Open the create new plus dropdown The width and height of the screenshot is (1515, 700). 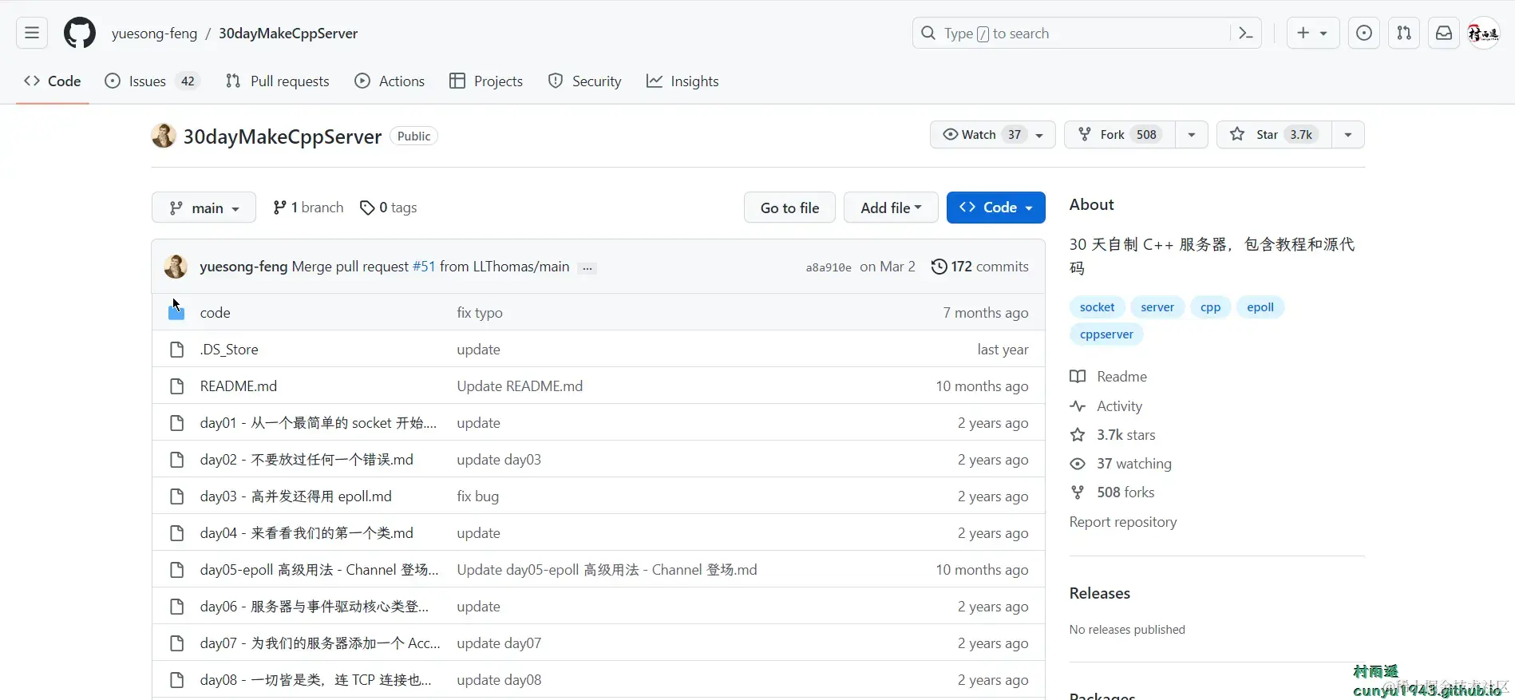point(1312,33)
